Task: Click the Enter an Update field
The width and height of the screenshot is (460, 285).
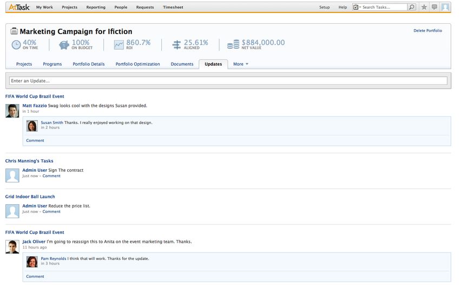Action: click(x=228, y=81)
